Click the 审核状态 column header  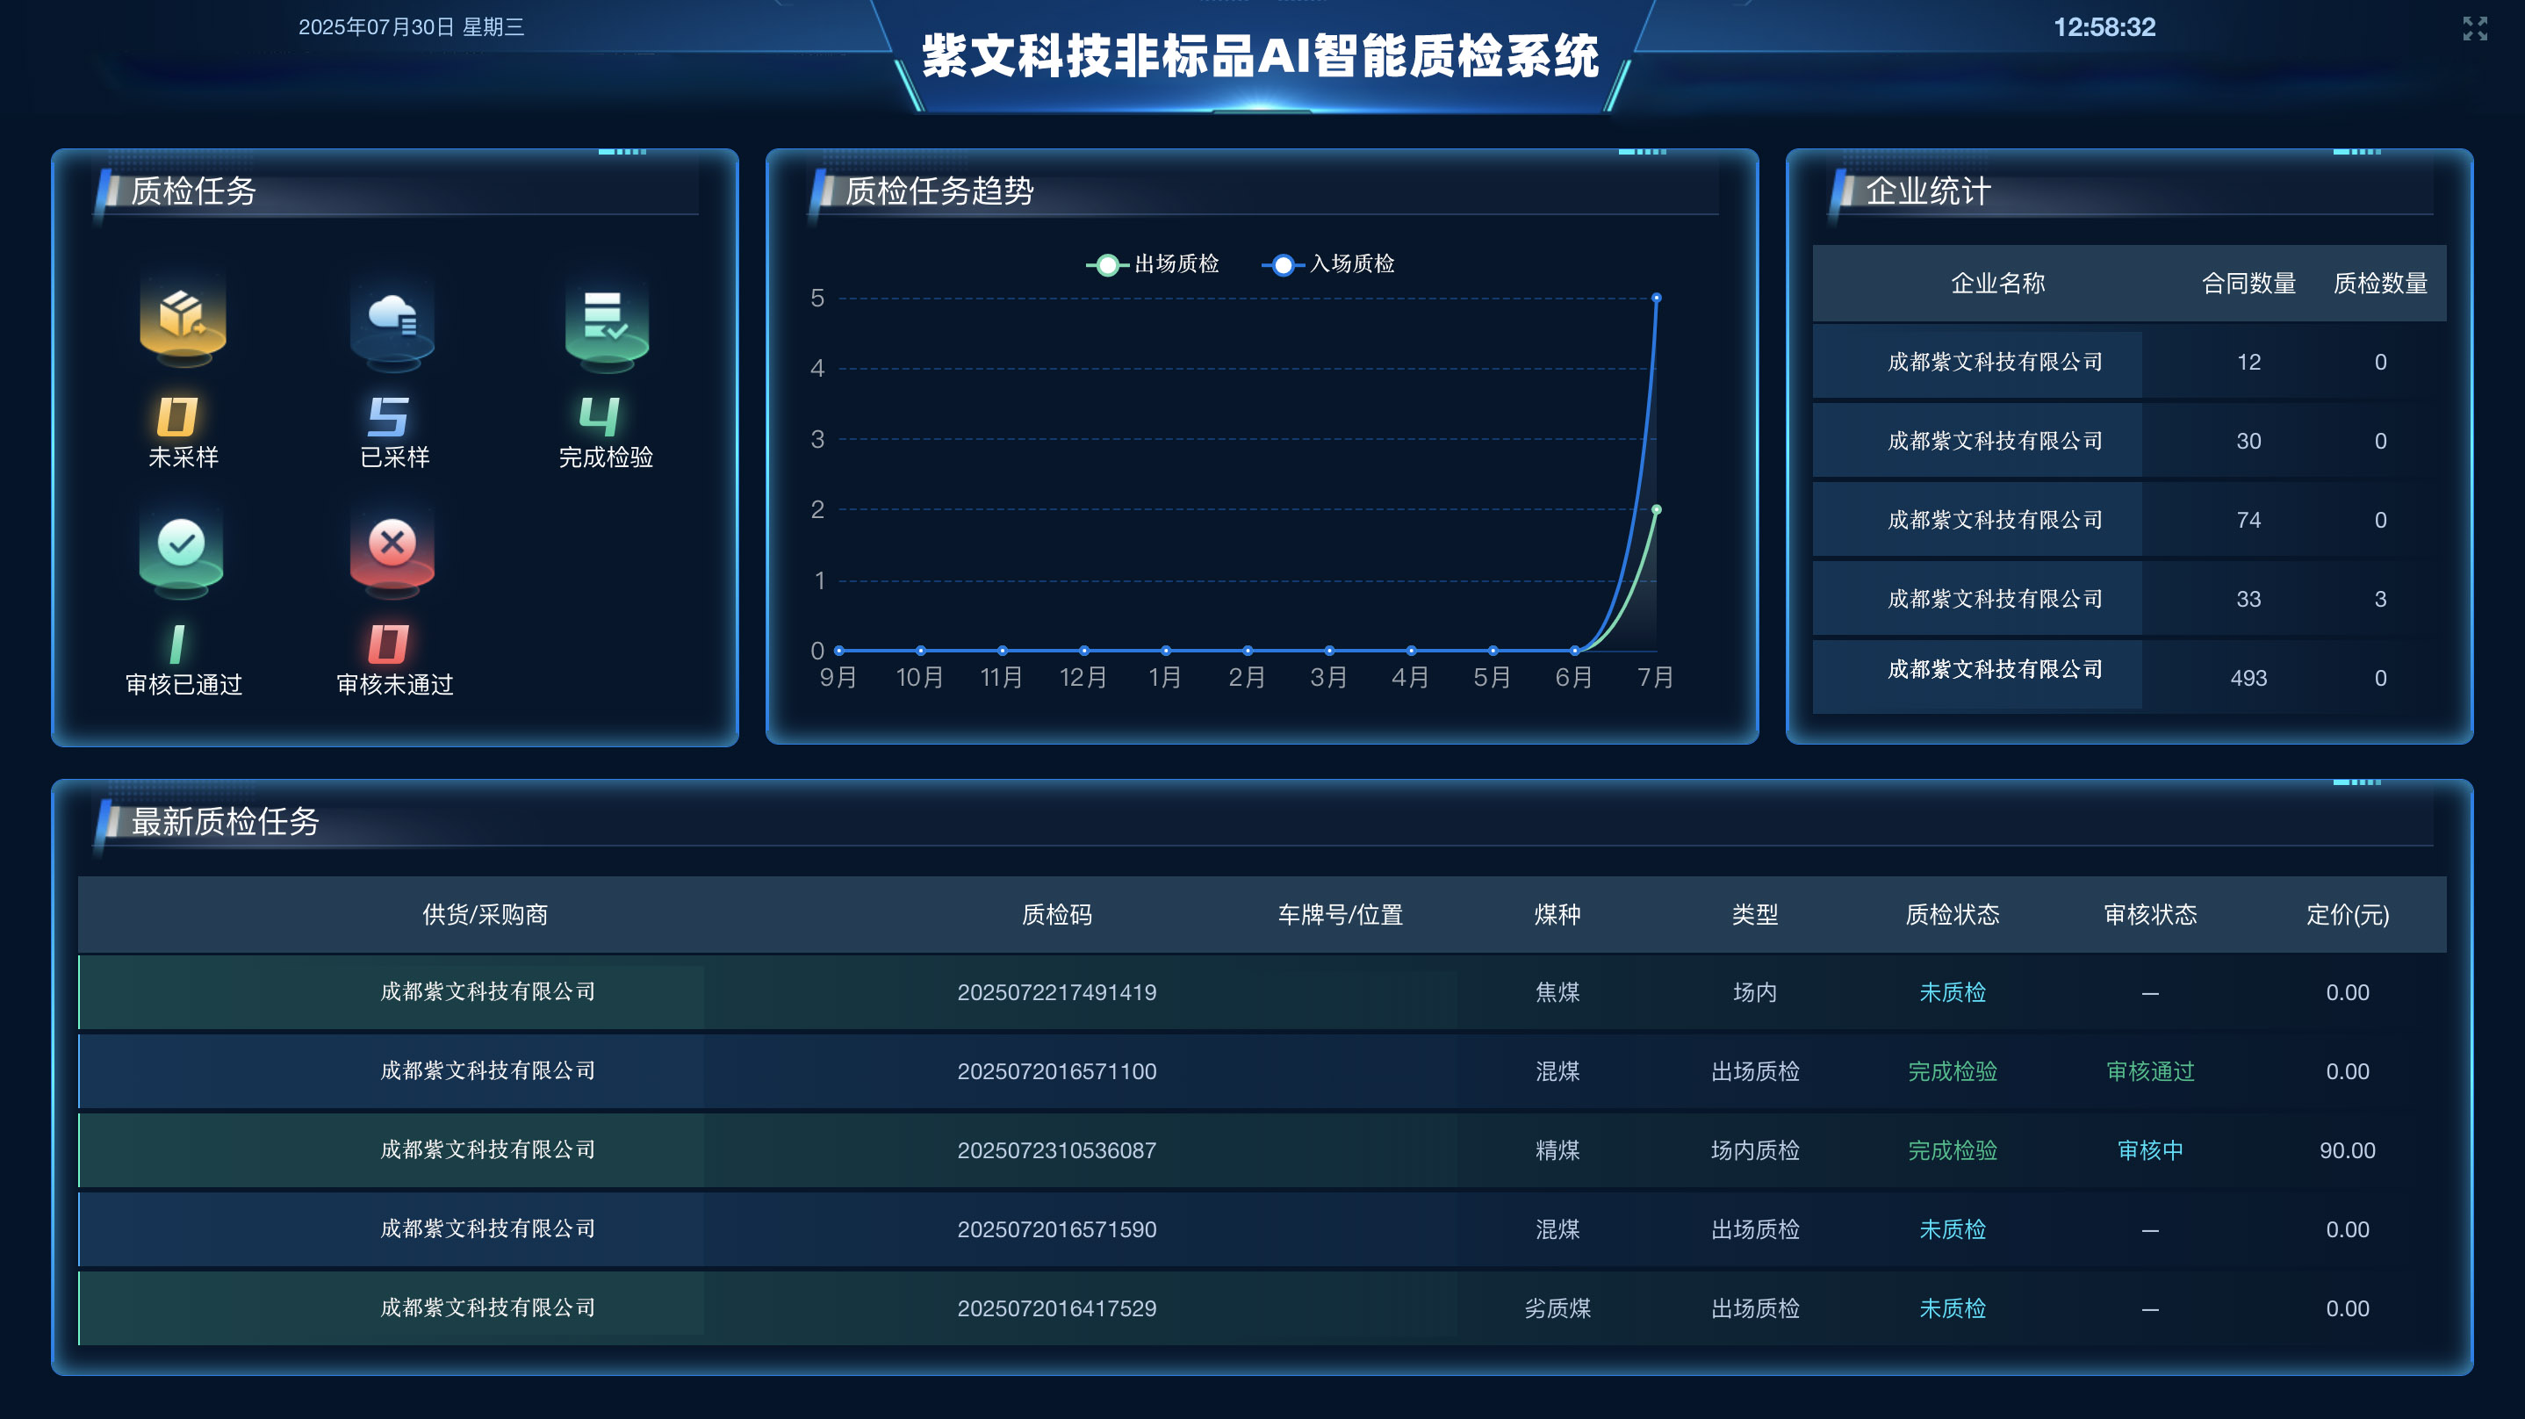[x=2149, y=915]
